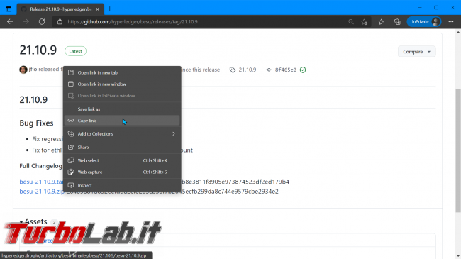Click the page vertical scrollbar
Screen dimensions: 461x259
457,150
